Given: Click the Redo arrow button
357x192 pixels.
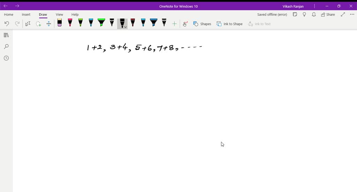Looking at the screenshot, I should click(x=17, y=23).
